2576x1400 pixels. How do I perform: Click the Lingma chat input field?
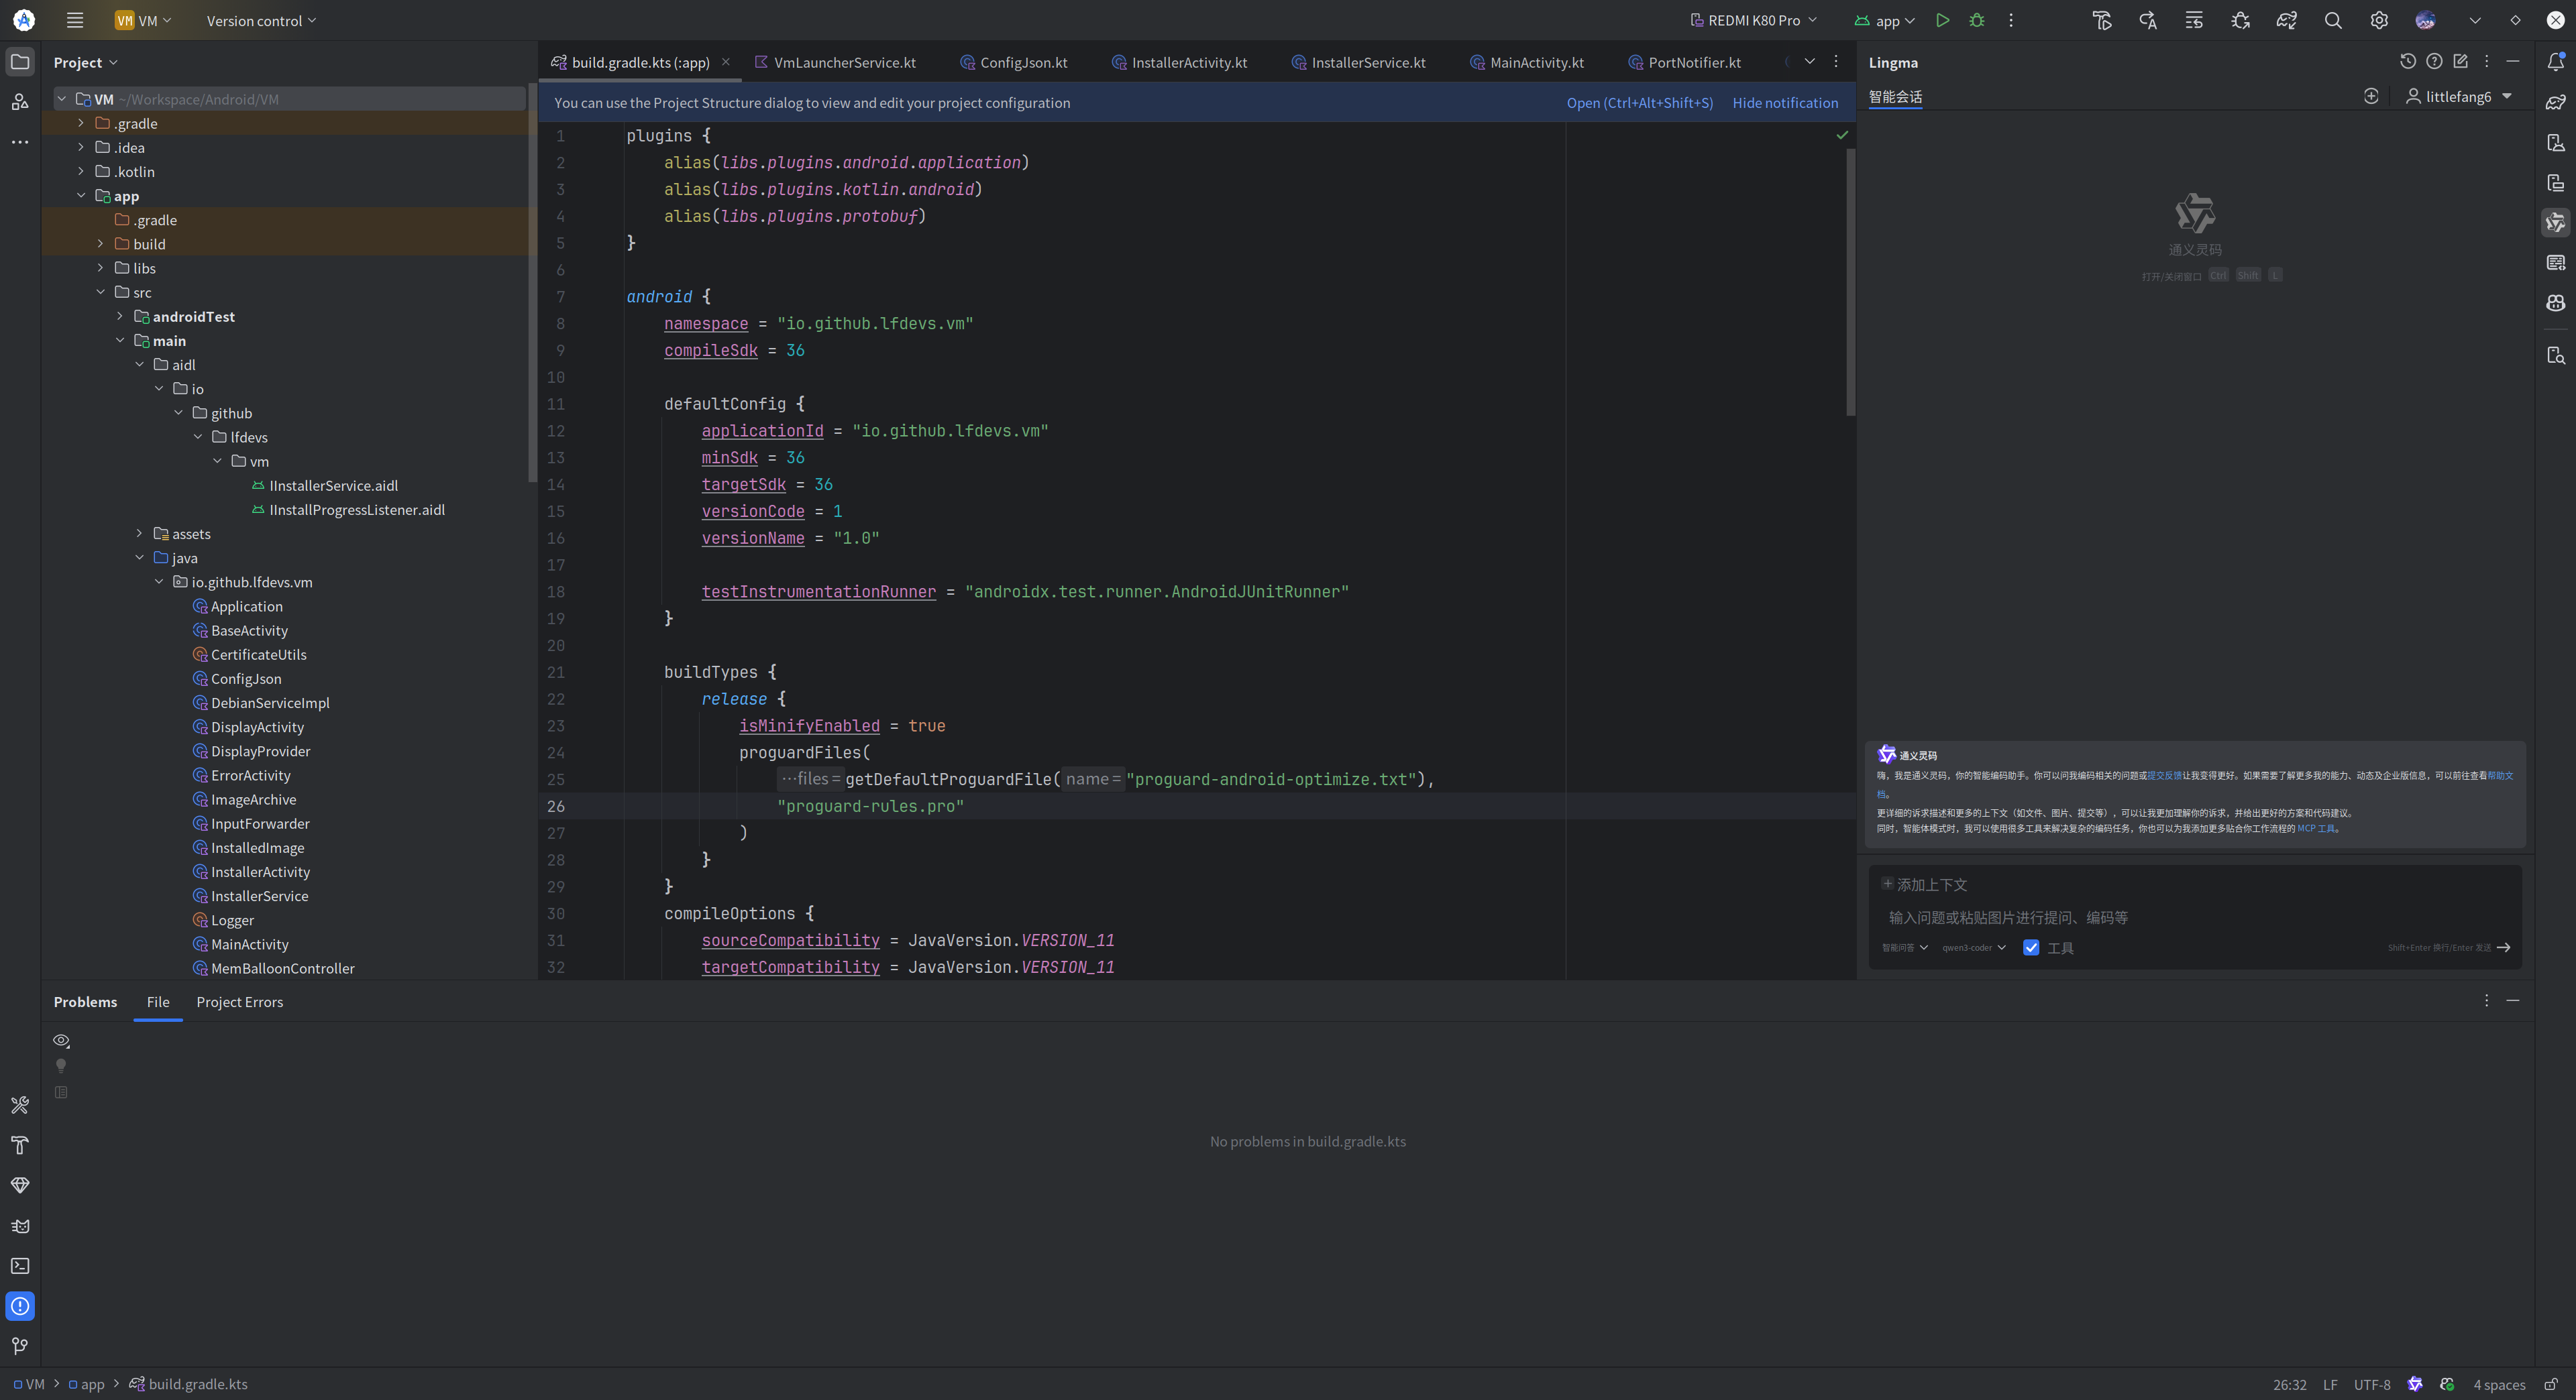[2195, 917]
